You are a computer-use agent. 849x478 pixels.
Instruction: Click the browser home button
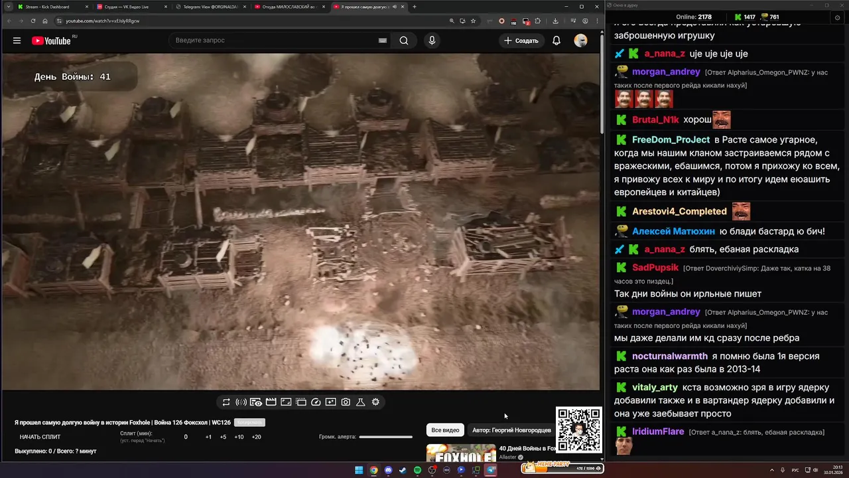coord(45,21)
